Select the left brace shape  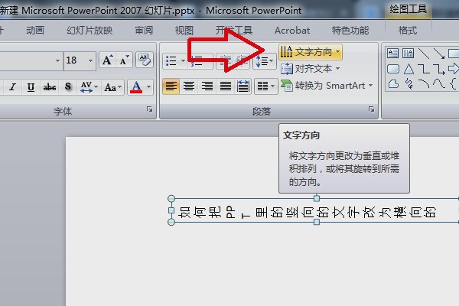click(453, 84)
